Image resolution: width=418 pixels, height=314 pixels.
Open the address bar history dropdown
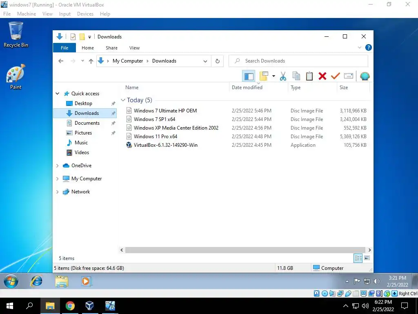(x=205, y=61)
